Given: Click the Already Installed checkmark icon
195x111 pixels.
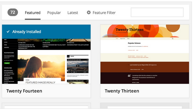Looking at the screenshot, I should click(8, 32).
